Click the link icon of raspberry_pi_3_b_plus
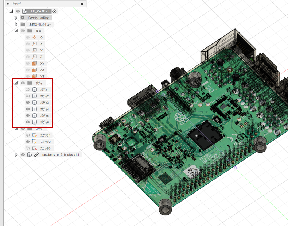The height and width of the screenshot is (226, 288). click(36, 155)
